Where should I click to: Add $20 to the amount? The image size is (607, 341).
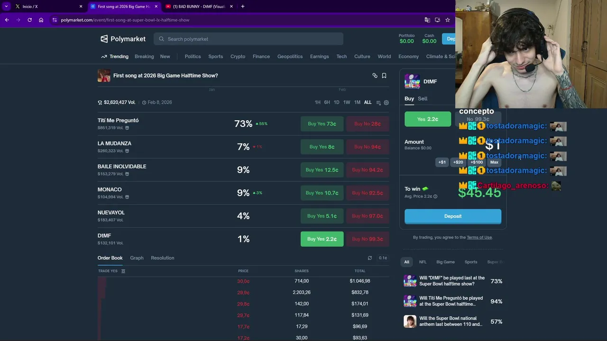[x=458, y=162]
